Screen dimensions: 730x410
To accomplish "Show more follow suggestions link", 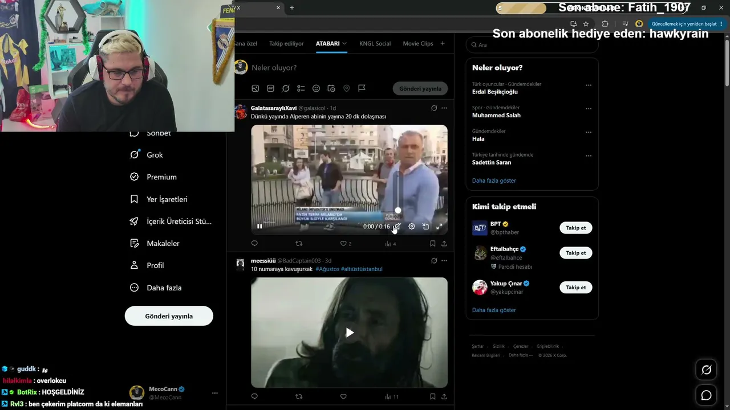I will [494, 310].
